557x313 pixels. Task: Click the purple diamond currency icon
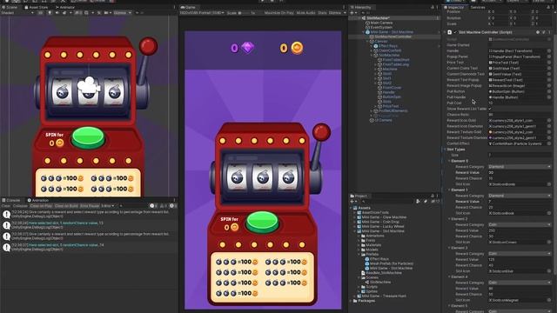(247, 47)
